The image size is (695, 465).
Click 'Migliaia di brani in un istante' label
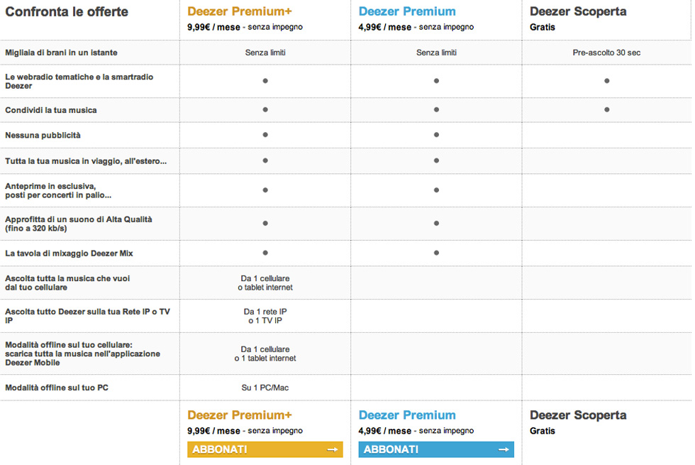(61, 53)
